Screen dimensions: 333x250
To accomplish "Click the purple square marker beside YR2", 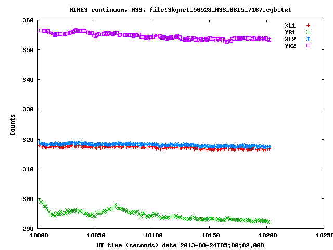I will pos(308,45).
